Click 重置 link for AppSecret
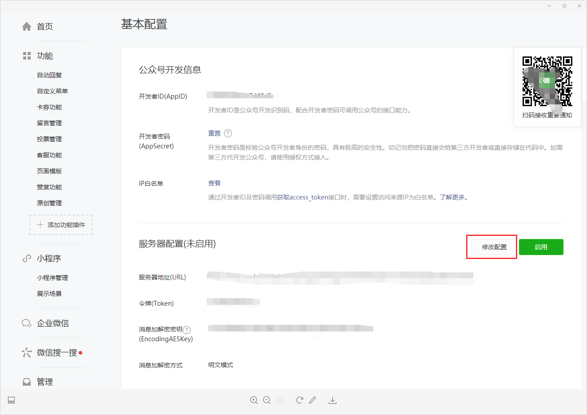 pos(214,133)
